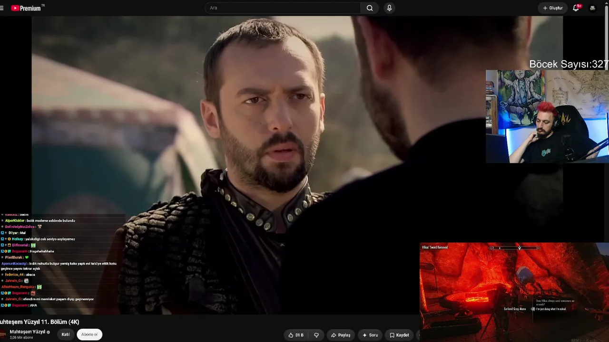This screenshot has height=342, width=609.
Task: Click the streamer webcam overlay
Action: point(547,116)
